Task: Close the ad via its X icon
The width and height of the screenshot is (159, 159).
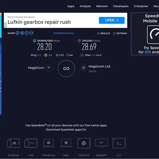Action: (x=5, y=26)
